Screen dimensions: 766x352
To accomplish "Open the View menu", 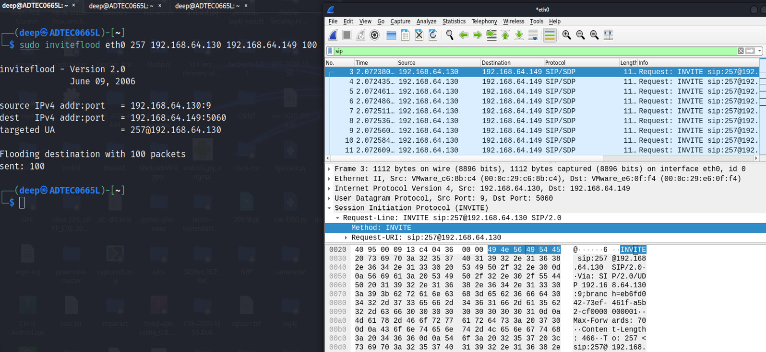I will pyautogui.click(x=365, y=21).
